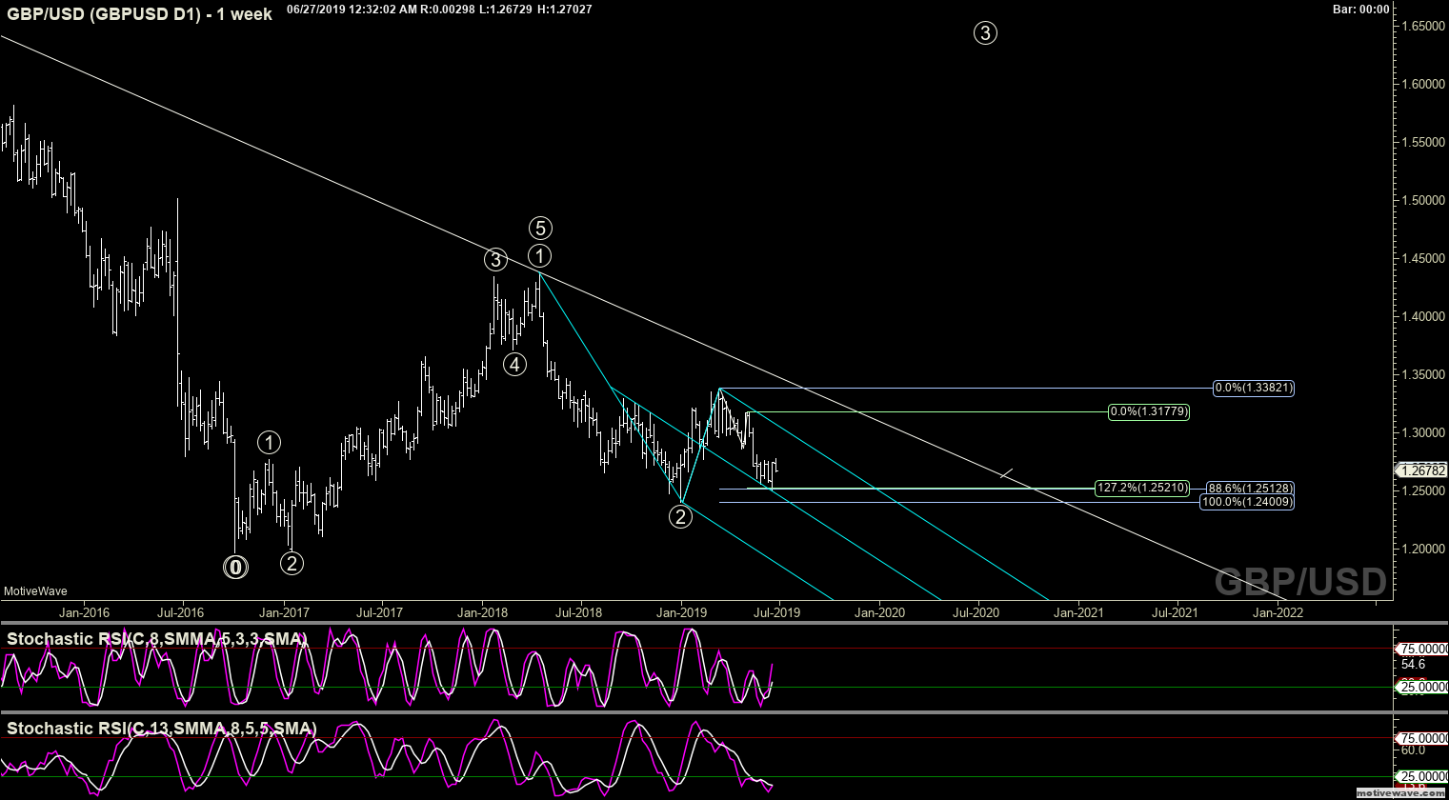
Task: Click the 1.40000 price axis label
Action: pyautogui.click(x=1421, y=316)
